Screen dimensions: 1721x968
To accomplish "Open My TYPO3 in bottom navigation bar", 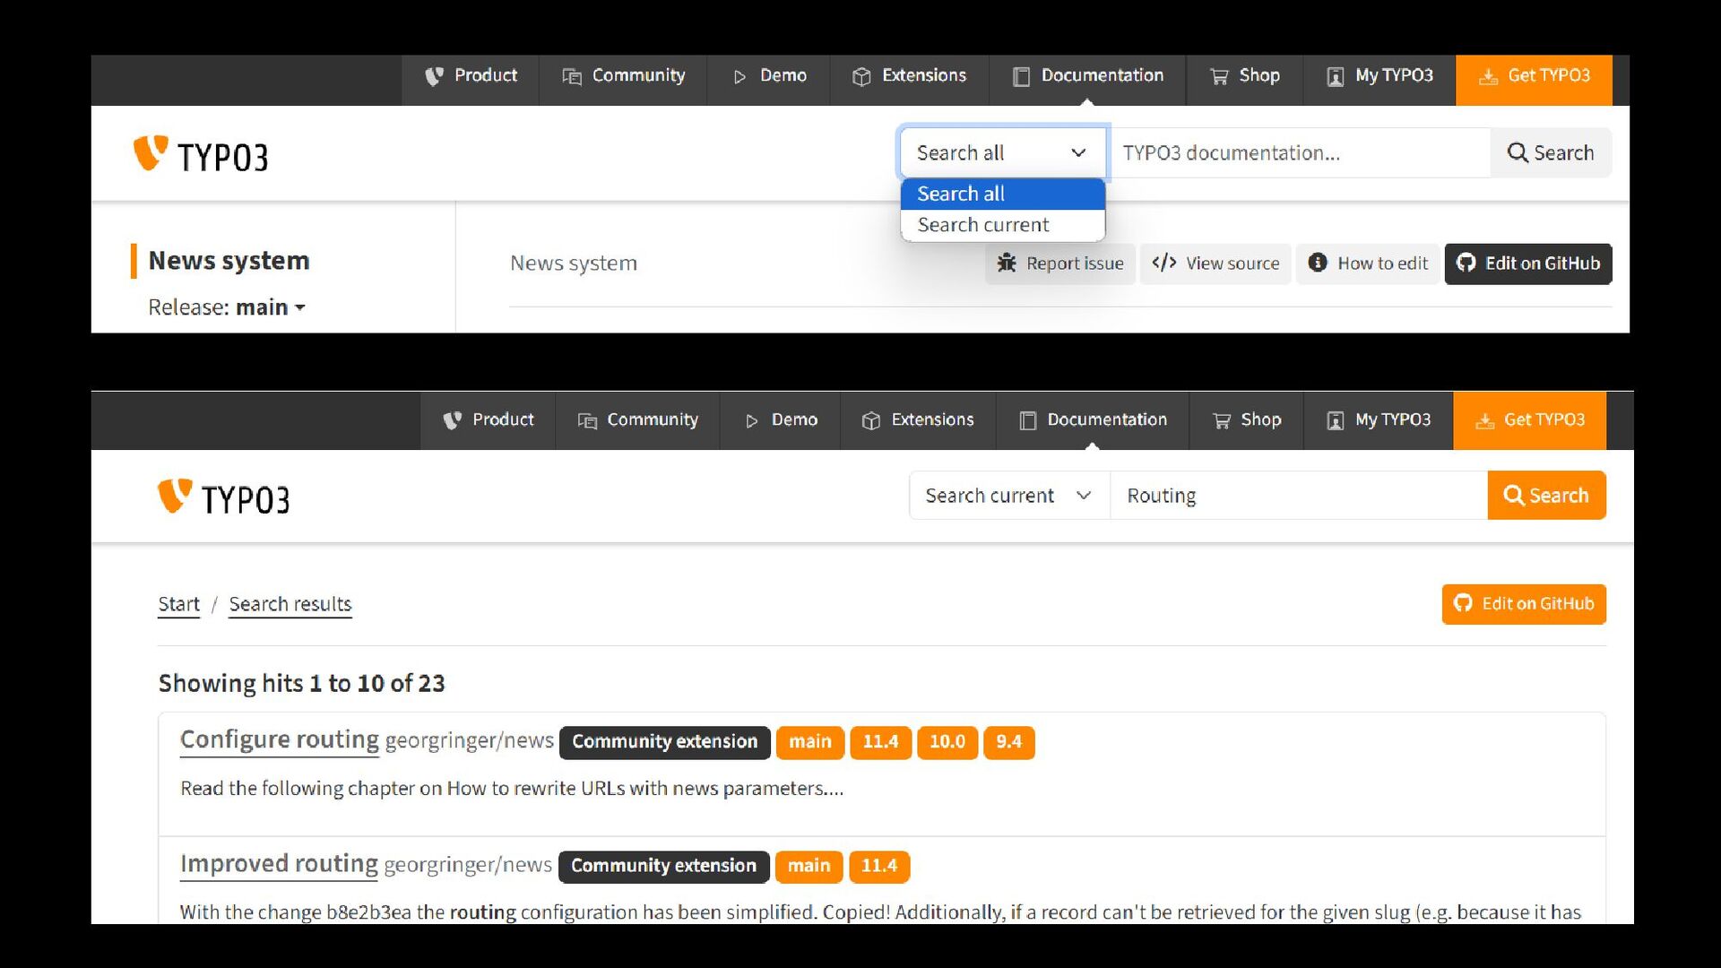I will (1379, 420).
